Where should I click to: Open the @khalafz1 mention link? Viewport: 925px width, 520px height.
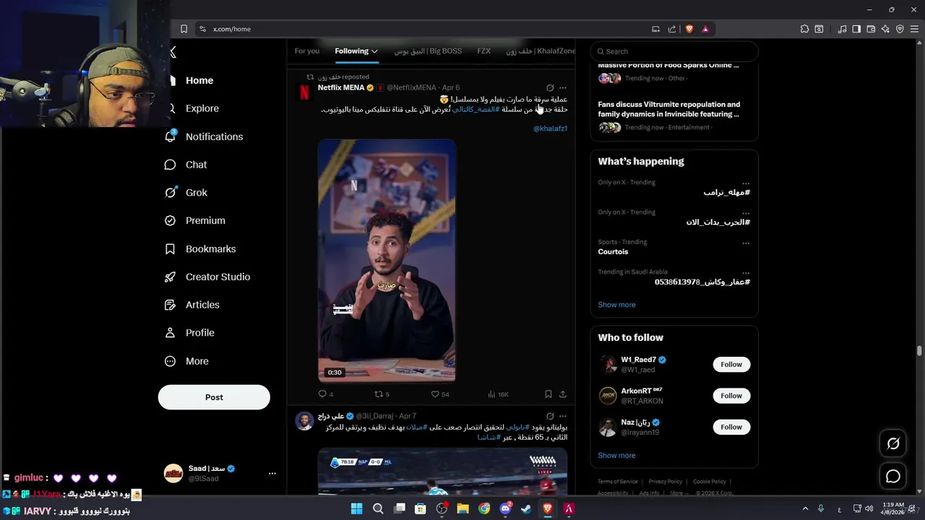tap(550, 129)
